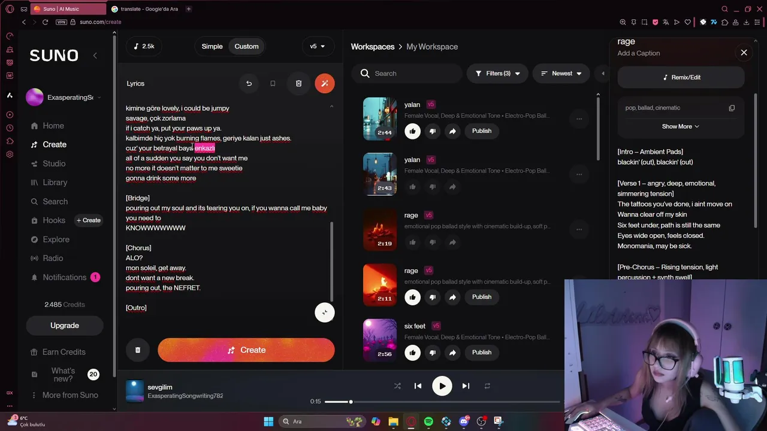Like the first yalan song

(412, 131)
